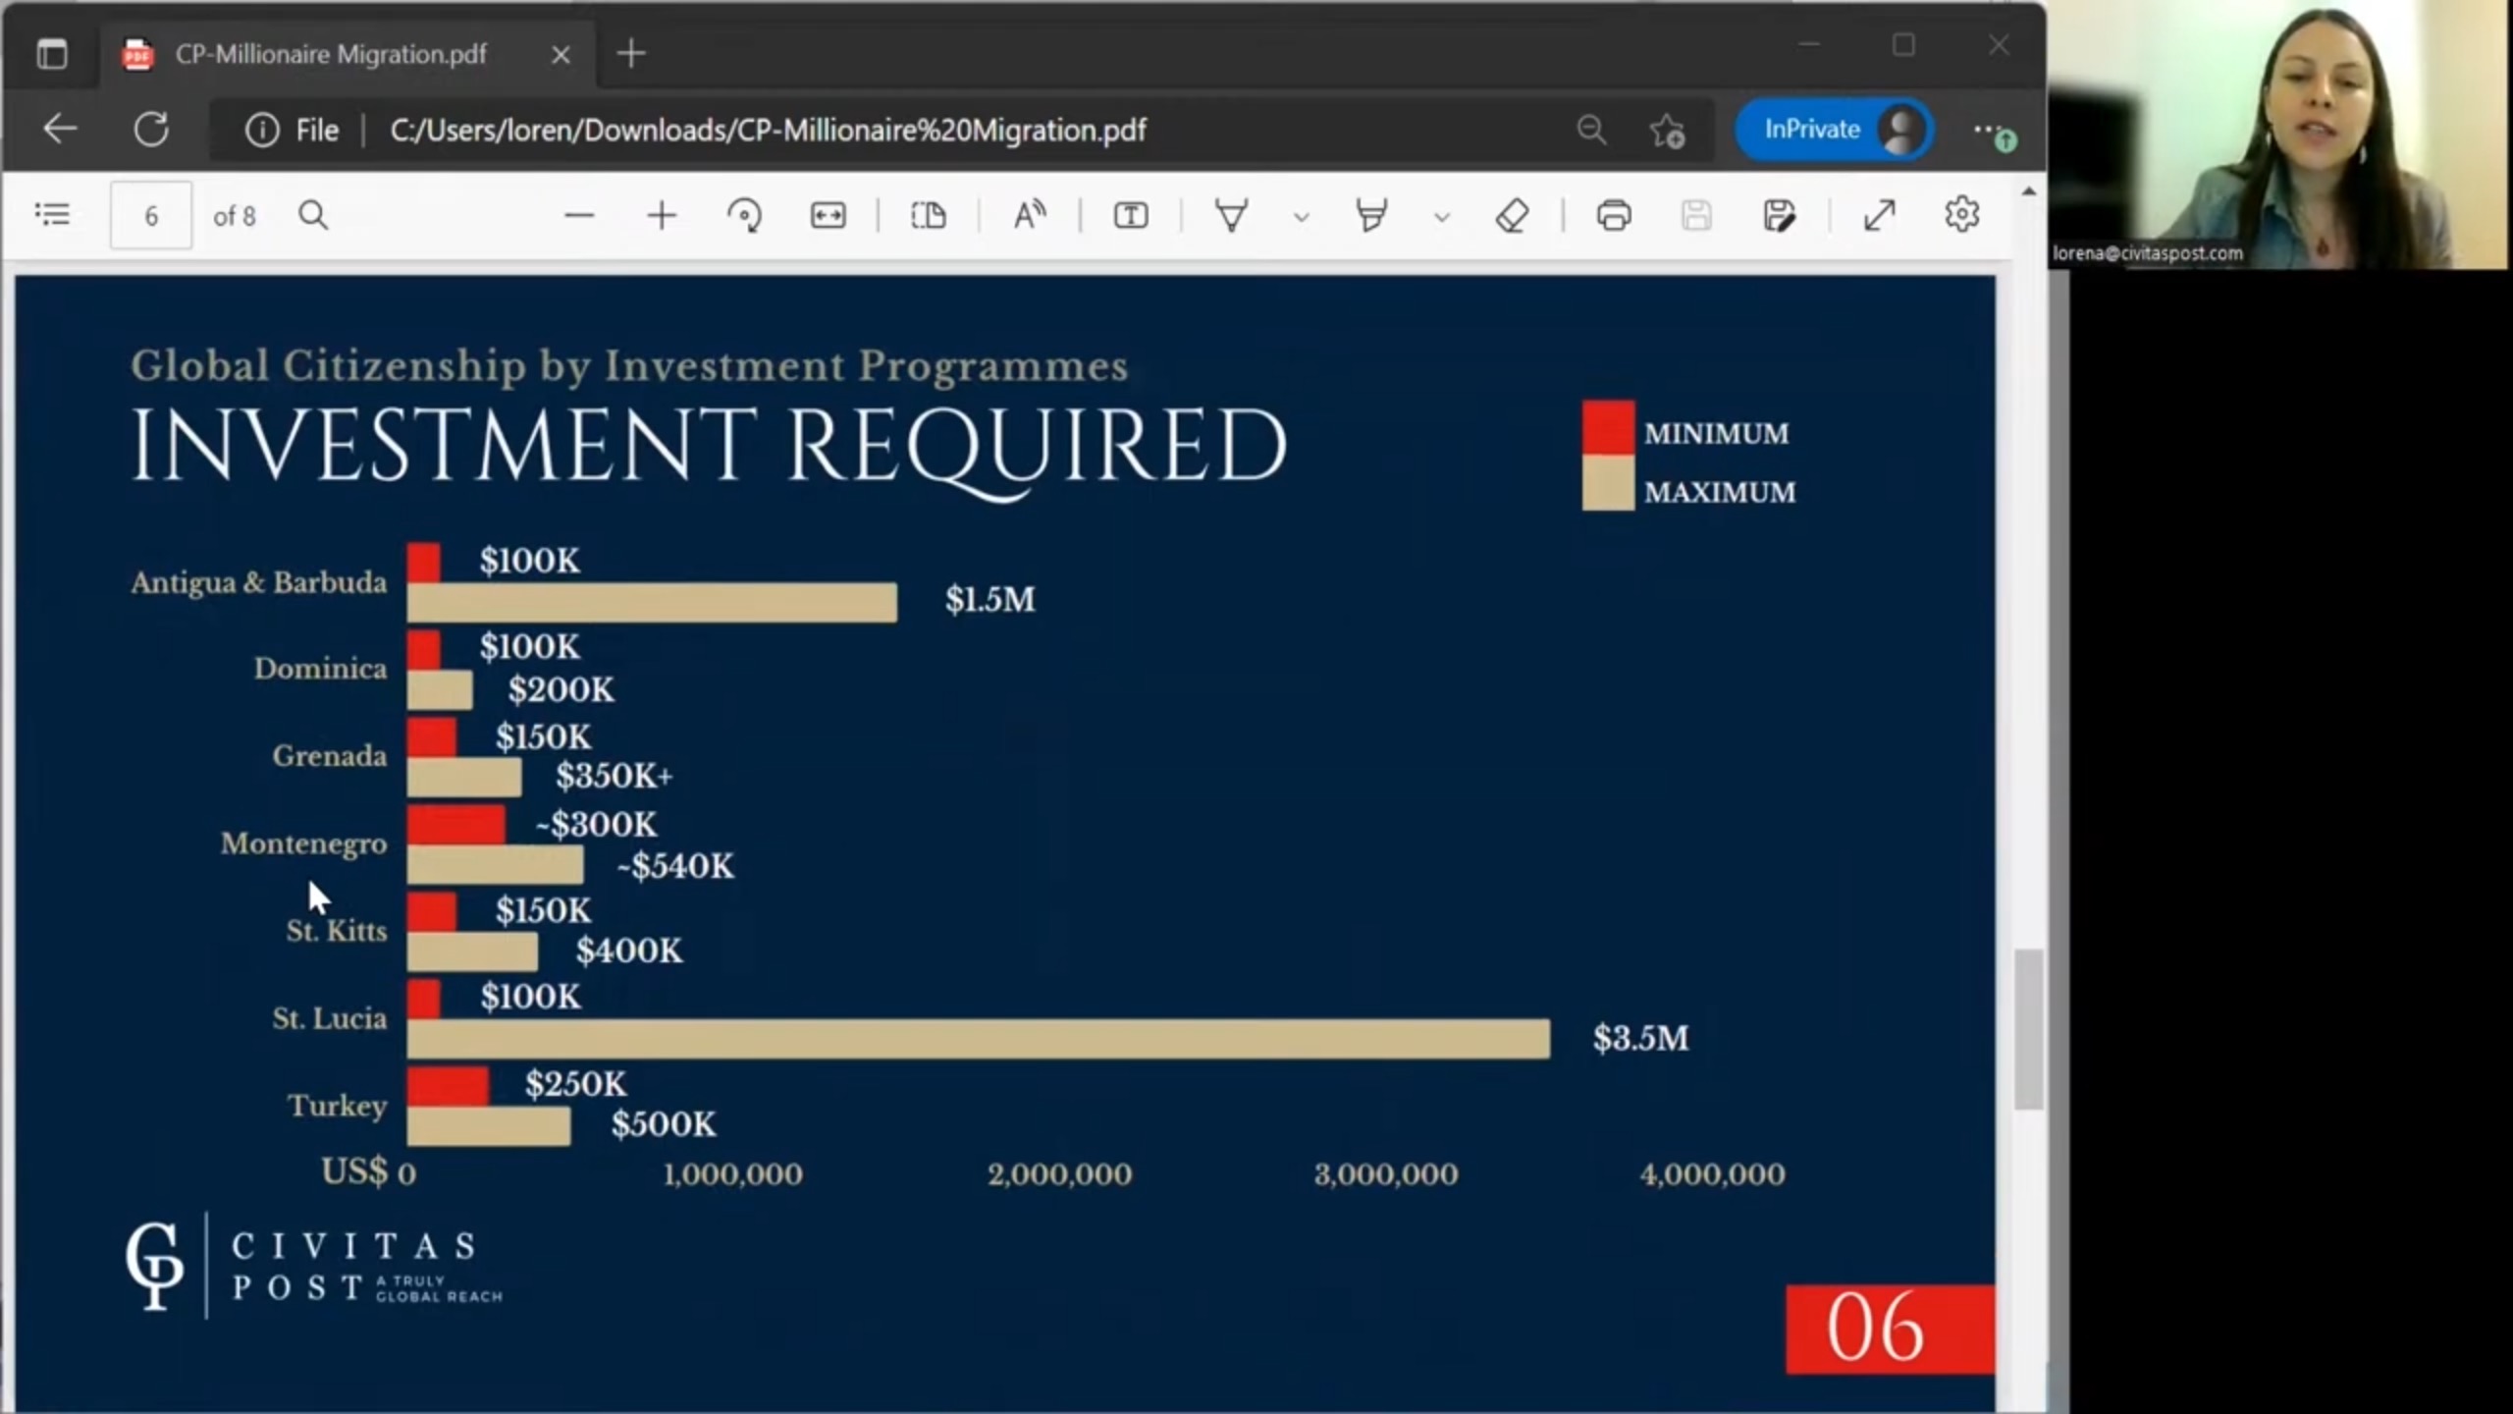Image resolution: width=2513 pixels, height=1414 pixels.
Task: Toggle the page view layout
Action: click(x=928, y=215)
